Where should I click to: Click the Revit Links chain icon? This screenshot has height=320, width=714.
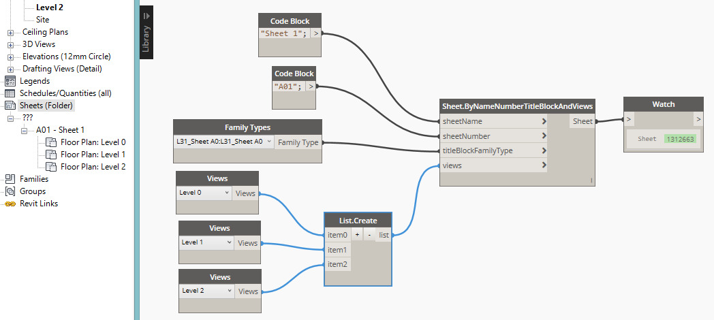point(10,204)
